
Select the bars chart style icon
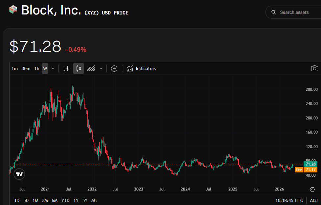[66, 68]
